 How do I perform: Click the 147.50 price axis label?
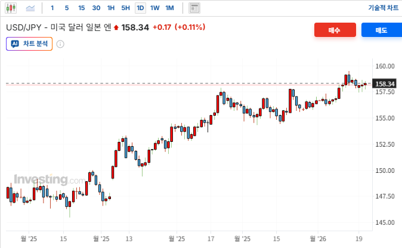click(x=385, y=196)
